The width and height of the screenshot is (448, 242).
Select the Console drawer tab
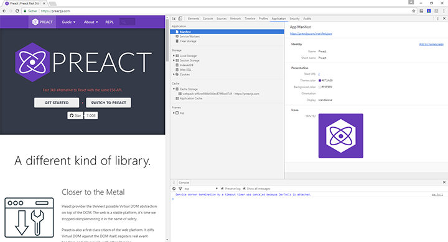184,182
